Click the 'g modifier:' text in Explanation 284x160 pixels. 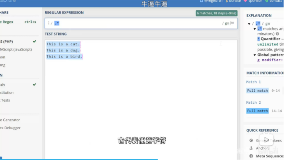coord(270,60)
